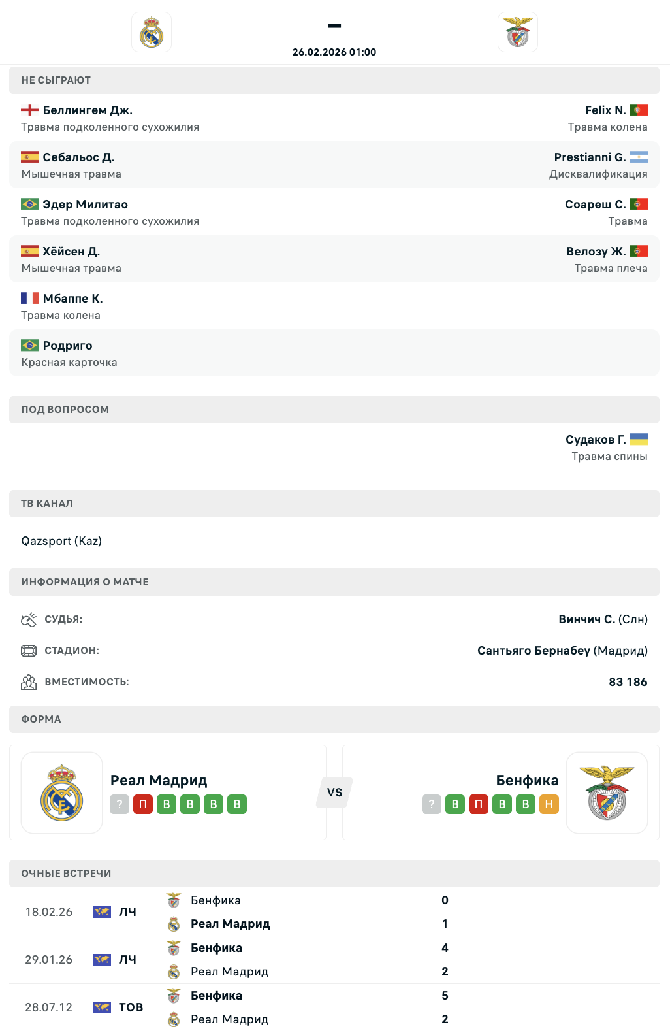Open the large Benfica logo in form section
Screen dimensions: 670x1031
pos(607,793)
